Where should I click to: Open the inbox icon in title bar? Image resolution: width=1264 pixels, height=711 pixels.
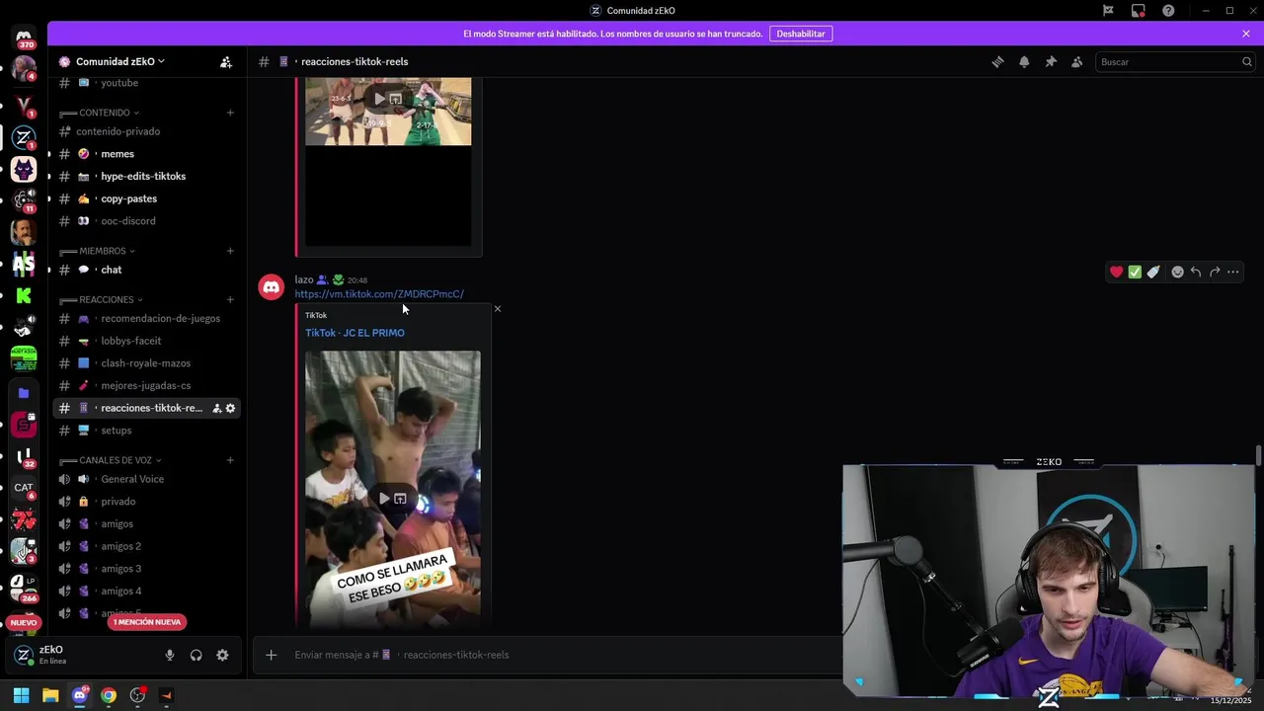(1139, 11)
